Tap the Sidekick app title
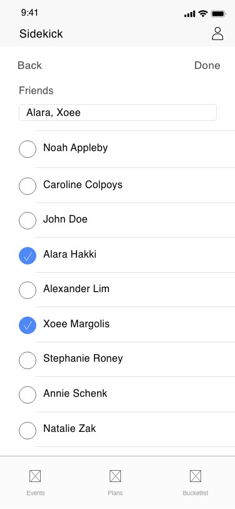The height and width of the screenshot is (509, 235). (x=41, y=34)
